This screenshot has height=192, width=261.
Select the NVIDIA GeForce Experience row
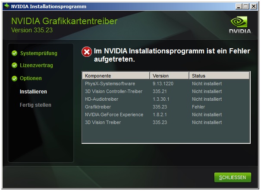(166, 115)
